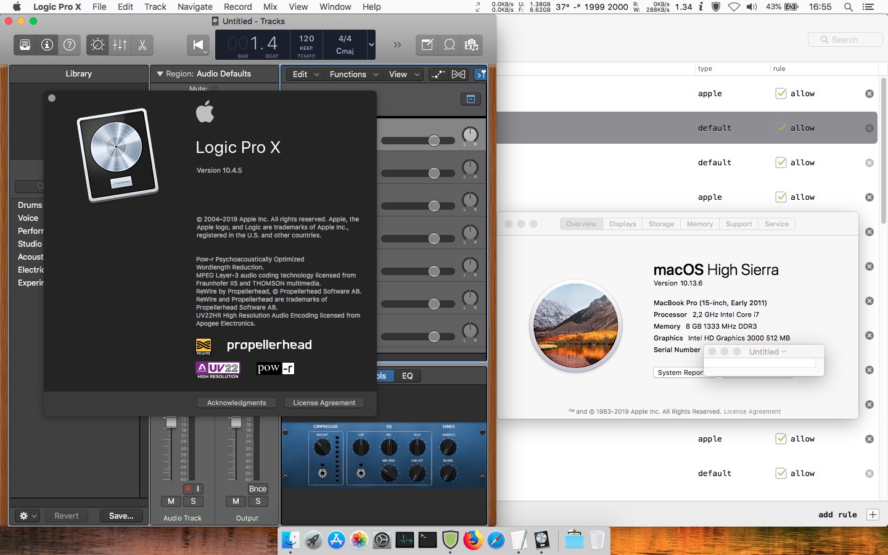Screen dimensions: 888x555
Task: Toggle allow on bottom default rule
Action: (781, 473)
